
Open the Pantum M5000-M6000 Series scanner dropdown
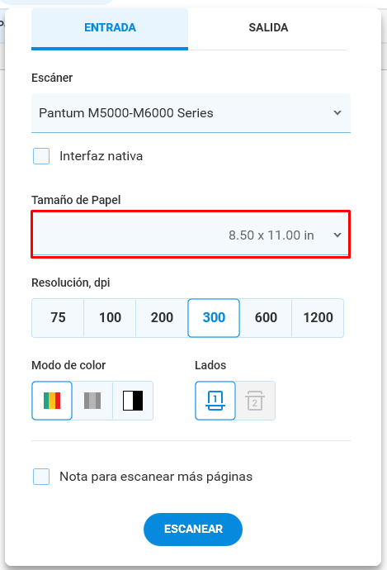191,113
